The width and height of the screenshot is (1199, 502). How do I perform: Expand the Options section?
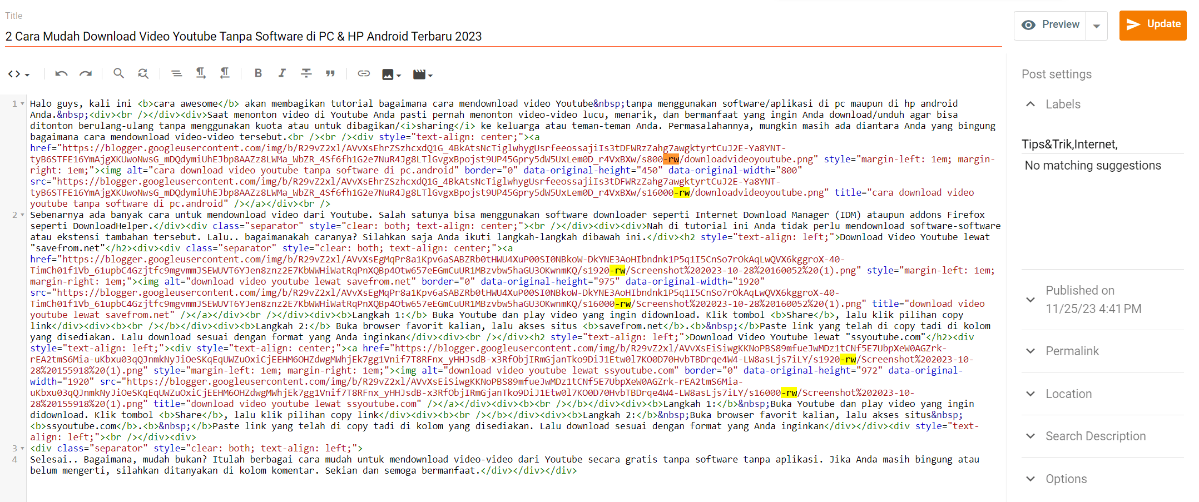[1030, 479]
